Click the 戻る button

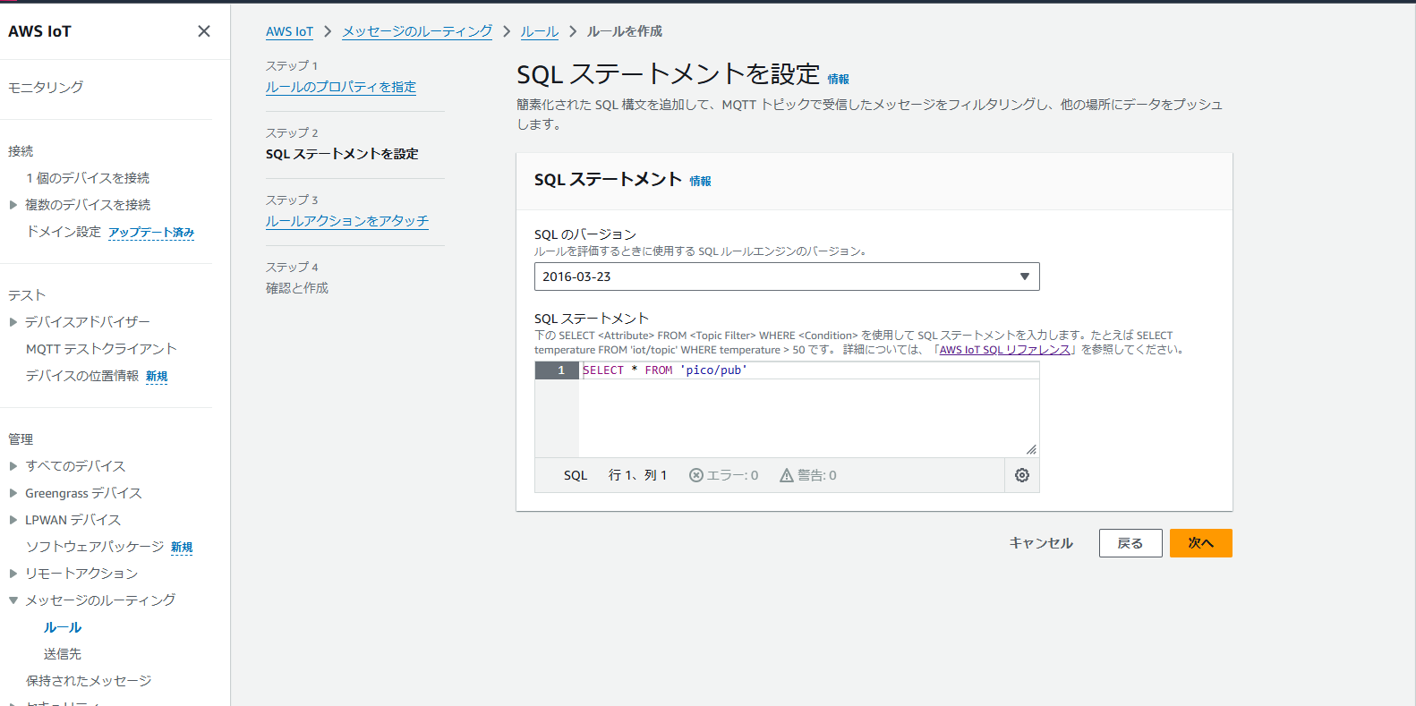click(1130, 543)
